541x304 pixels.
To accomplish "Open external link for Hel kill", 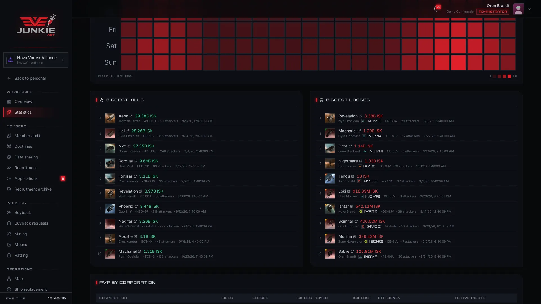I will 127,131.
